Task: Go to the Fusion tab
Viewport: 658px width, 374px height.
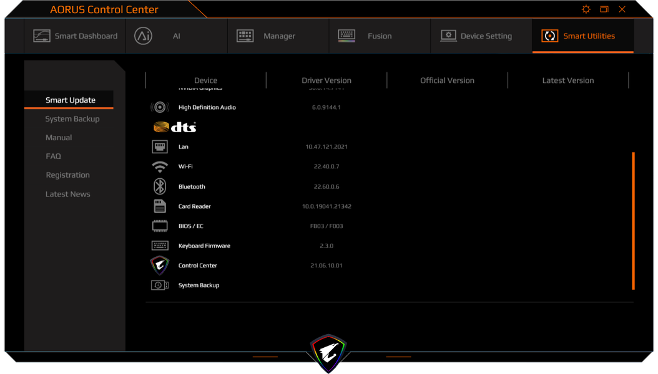Action: point(380,36)
